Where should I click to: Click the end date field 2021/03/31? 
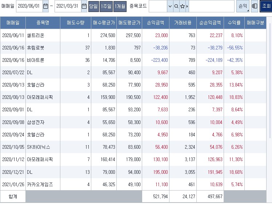pyautogui.click(x=68, y=6)
